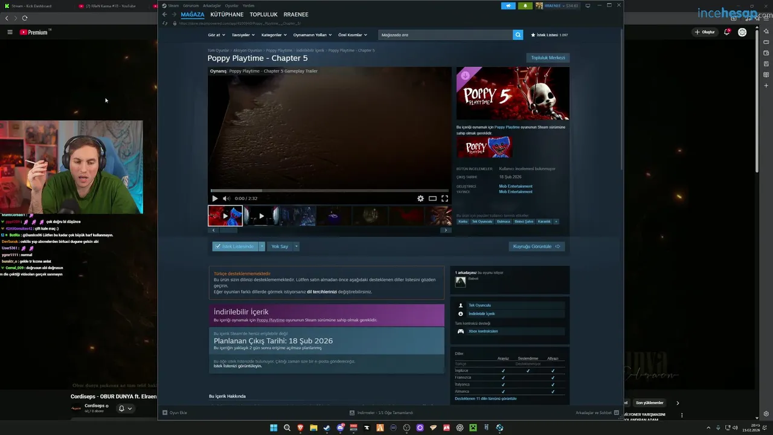The width and height of the screenshot is (773, 435).
Task: Open İndirmeler downloads status
Action: [381, 413]
